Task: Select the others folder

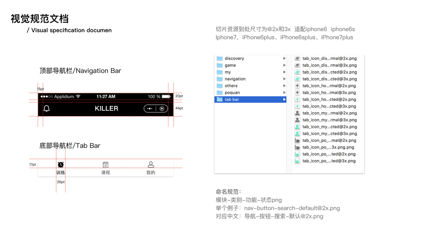Action: coord(250,86)
